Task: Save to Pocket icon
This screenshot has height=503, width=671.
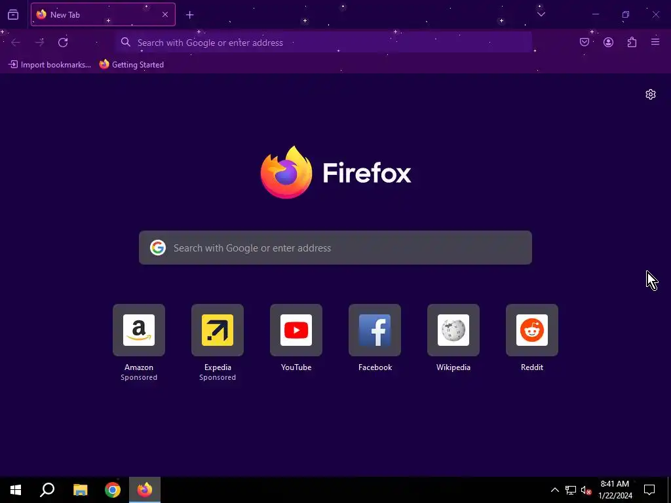Action: (584, 42)
